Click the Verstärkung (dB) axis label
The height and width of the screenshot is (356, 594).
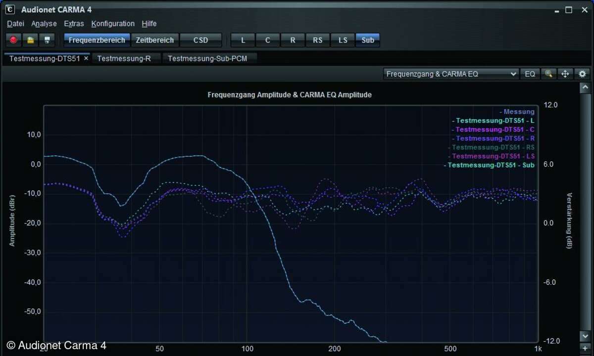coord(569,221)
